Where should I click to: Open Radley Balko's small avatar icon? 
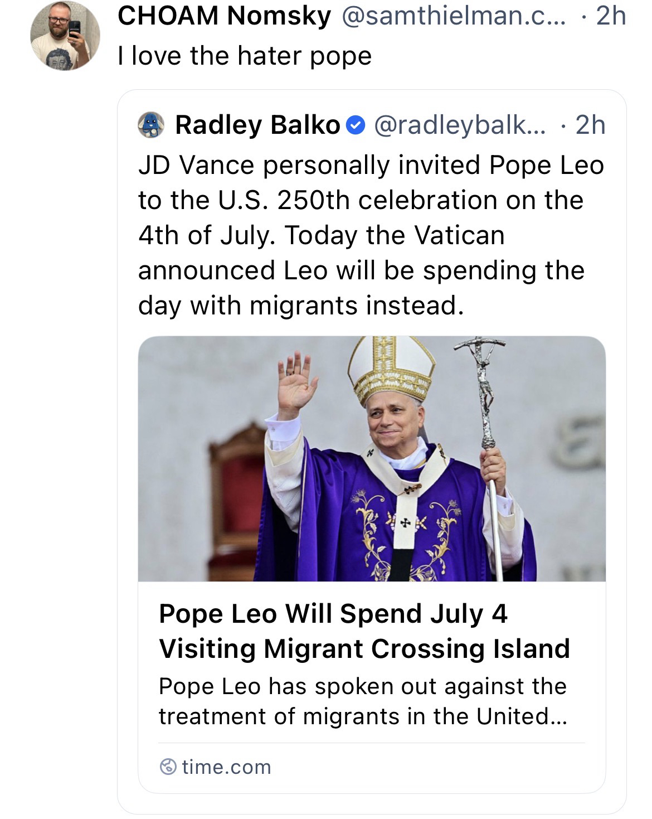pyautogui.click(x=151, y=125)
